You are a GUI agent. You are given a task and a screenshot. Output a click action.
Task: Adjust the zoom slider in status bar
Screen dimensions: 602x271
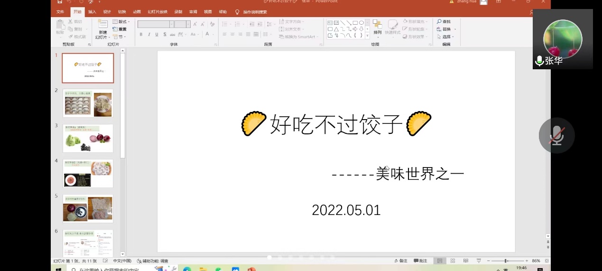(506, 261)
